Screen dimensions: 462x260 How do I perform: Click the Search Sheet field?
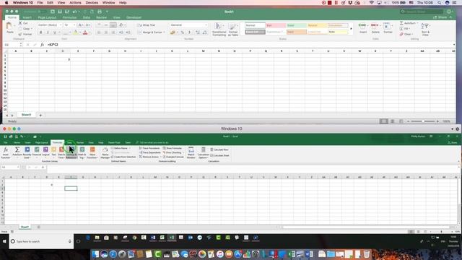pyautogui.click(x=422, y=12)
